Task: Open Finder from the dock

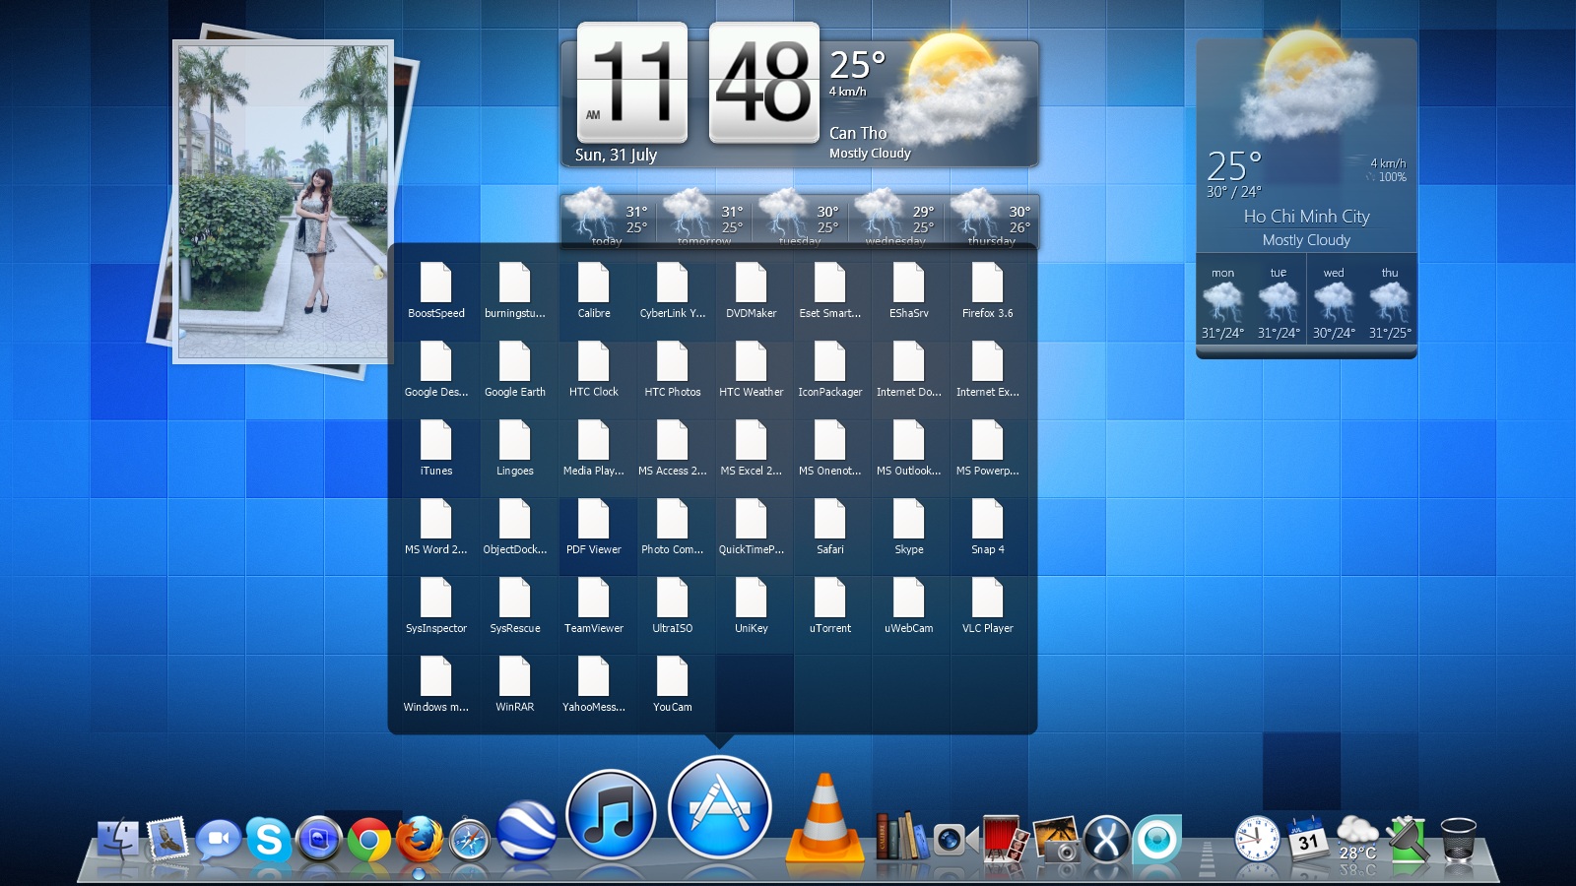Action: click(119, 841)
